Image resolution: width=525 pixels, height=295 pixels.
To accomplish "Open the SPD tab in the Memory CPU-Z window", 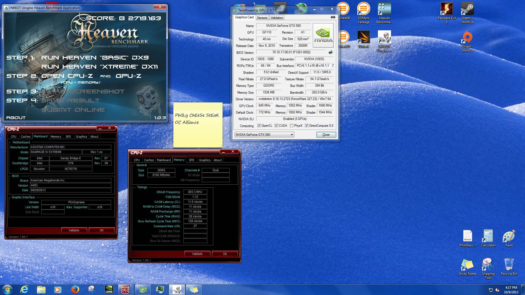I will click(191, 160).
